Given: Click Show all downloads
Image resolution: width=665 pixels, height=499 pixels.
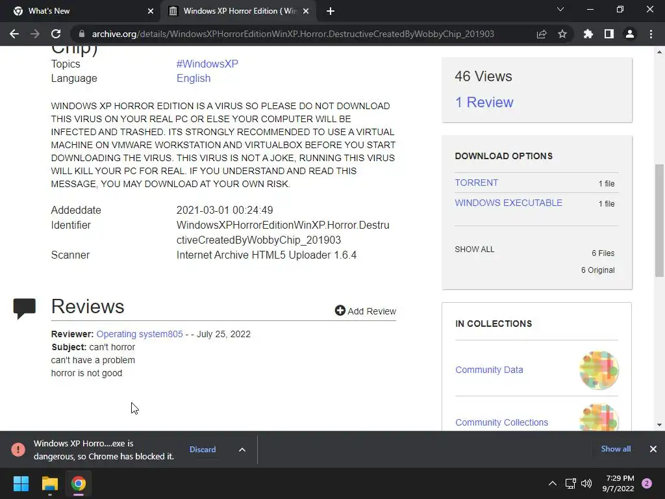Looking at the screenshot, I should click(x=616, y=449).
